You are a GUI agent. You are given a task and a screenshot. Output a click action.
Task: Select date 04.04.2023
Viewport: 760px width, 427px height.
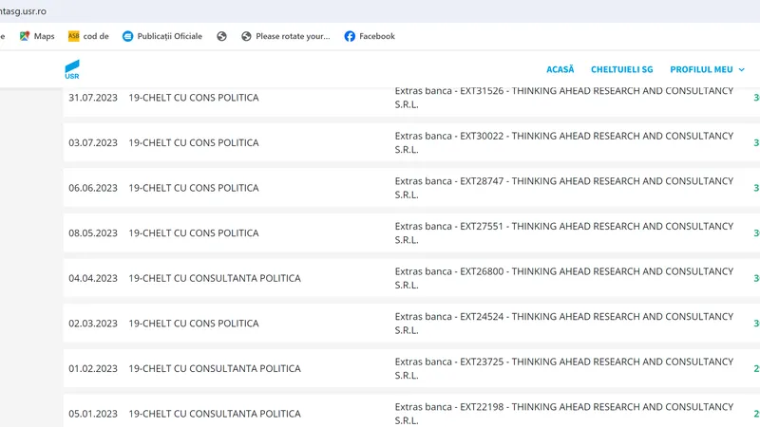pyautogui.click(x=93, y=278)
